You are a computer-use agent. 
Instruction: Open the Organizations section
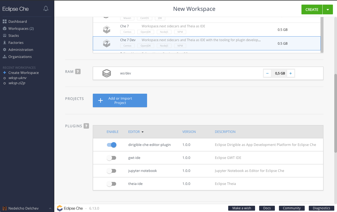pyautogui.click(x=20, y=57)
